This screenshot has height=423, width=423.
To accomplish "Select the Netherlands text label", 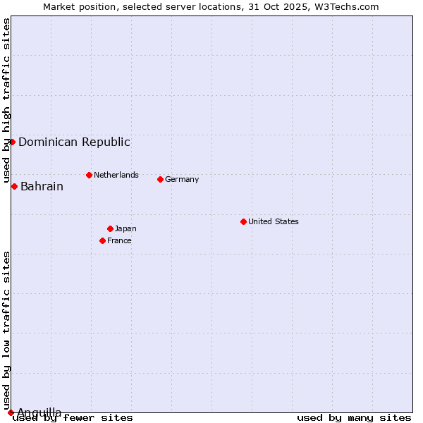I will (116, 175).
